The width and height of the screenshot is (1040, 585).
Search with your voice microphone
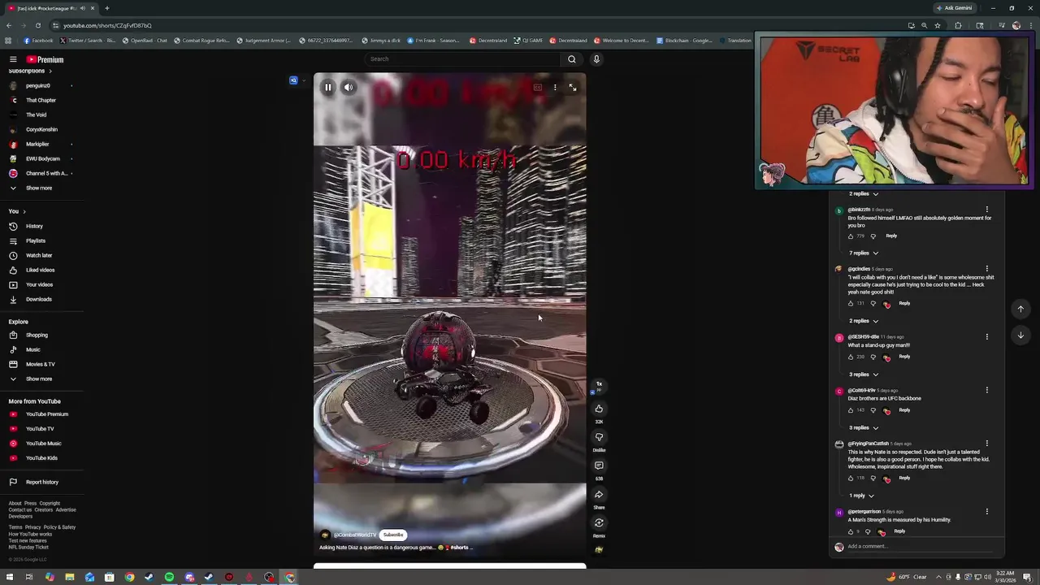[596, 58]
